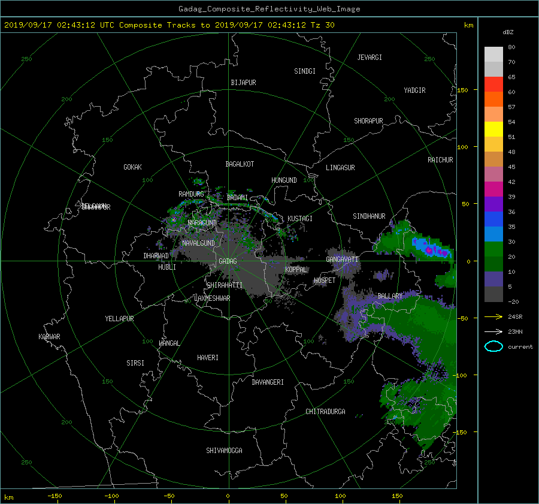Click the Gadag_Composite_Reflectivity_Web_Image title
This screenshot has width=539, height=504.
(x=269, y=9)
